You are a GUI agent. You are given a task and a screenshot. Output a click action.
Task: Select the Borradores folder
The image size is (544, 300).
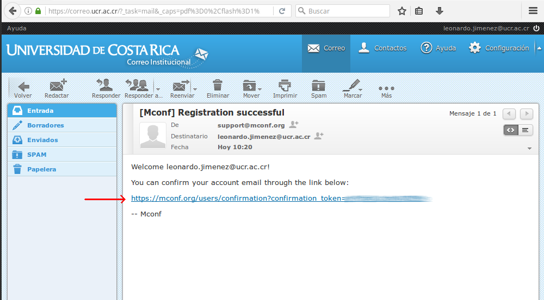click(x=46, y=125)
